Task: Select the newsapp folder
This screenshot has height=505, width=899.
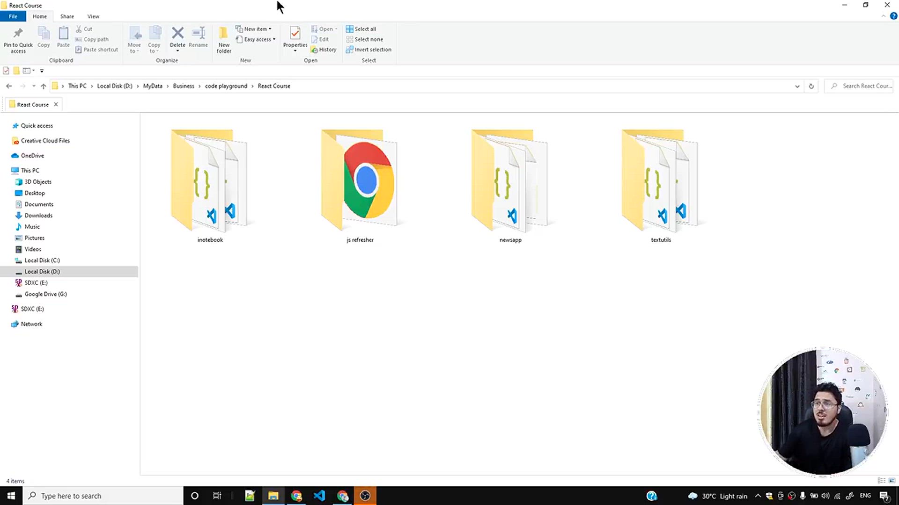Action: click(510, 186)
